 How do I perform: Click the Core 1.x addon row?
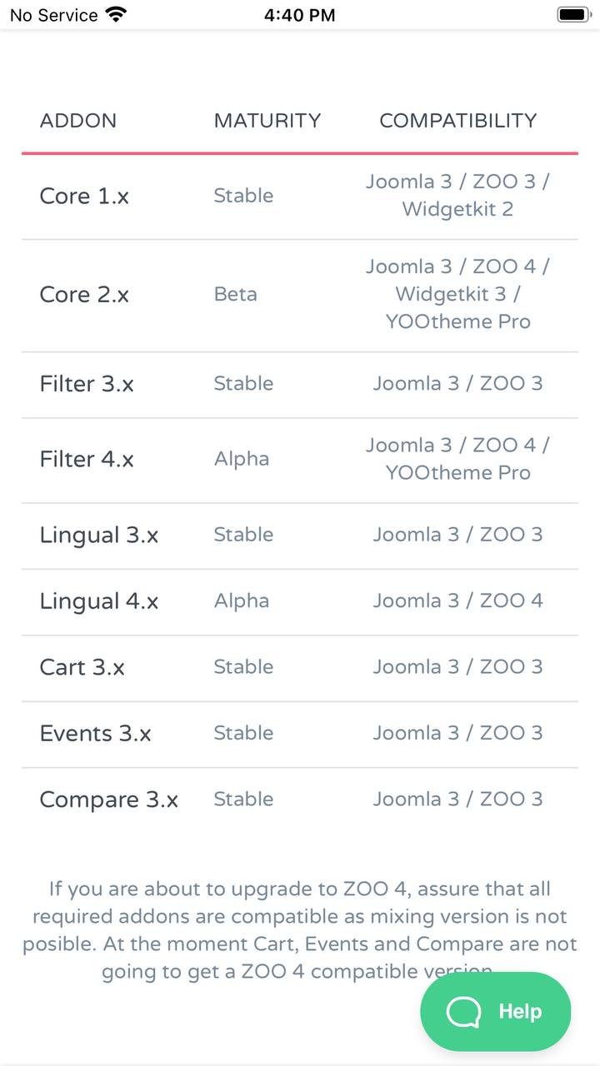click(84, 196)
